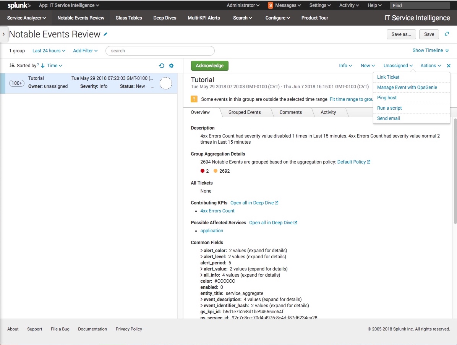Open the Documentation footer link
This screenshot has height=345, width=457.
point(92,329)
